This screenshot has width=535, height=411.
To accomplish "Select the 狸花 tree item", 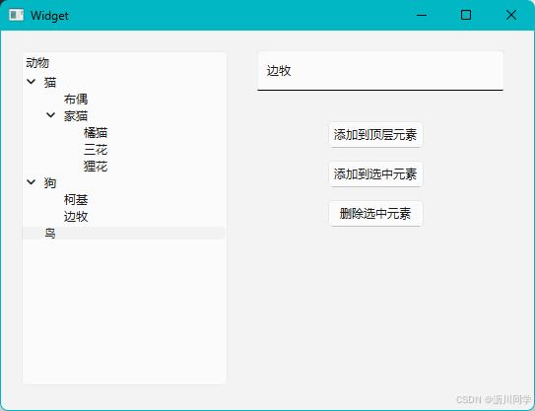I will [x=96, y=167].
